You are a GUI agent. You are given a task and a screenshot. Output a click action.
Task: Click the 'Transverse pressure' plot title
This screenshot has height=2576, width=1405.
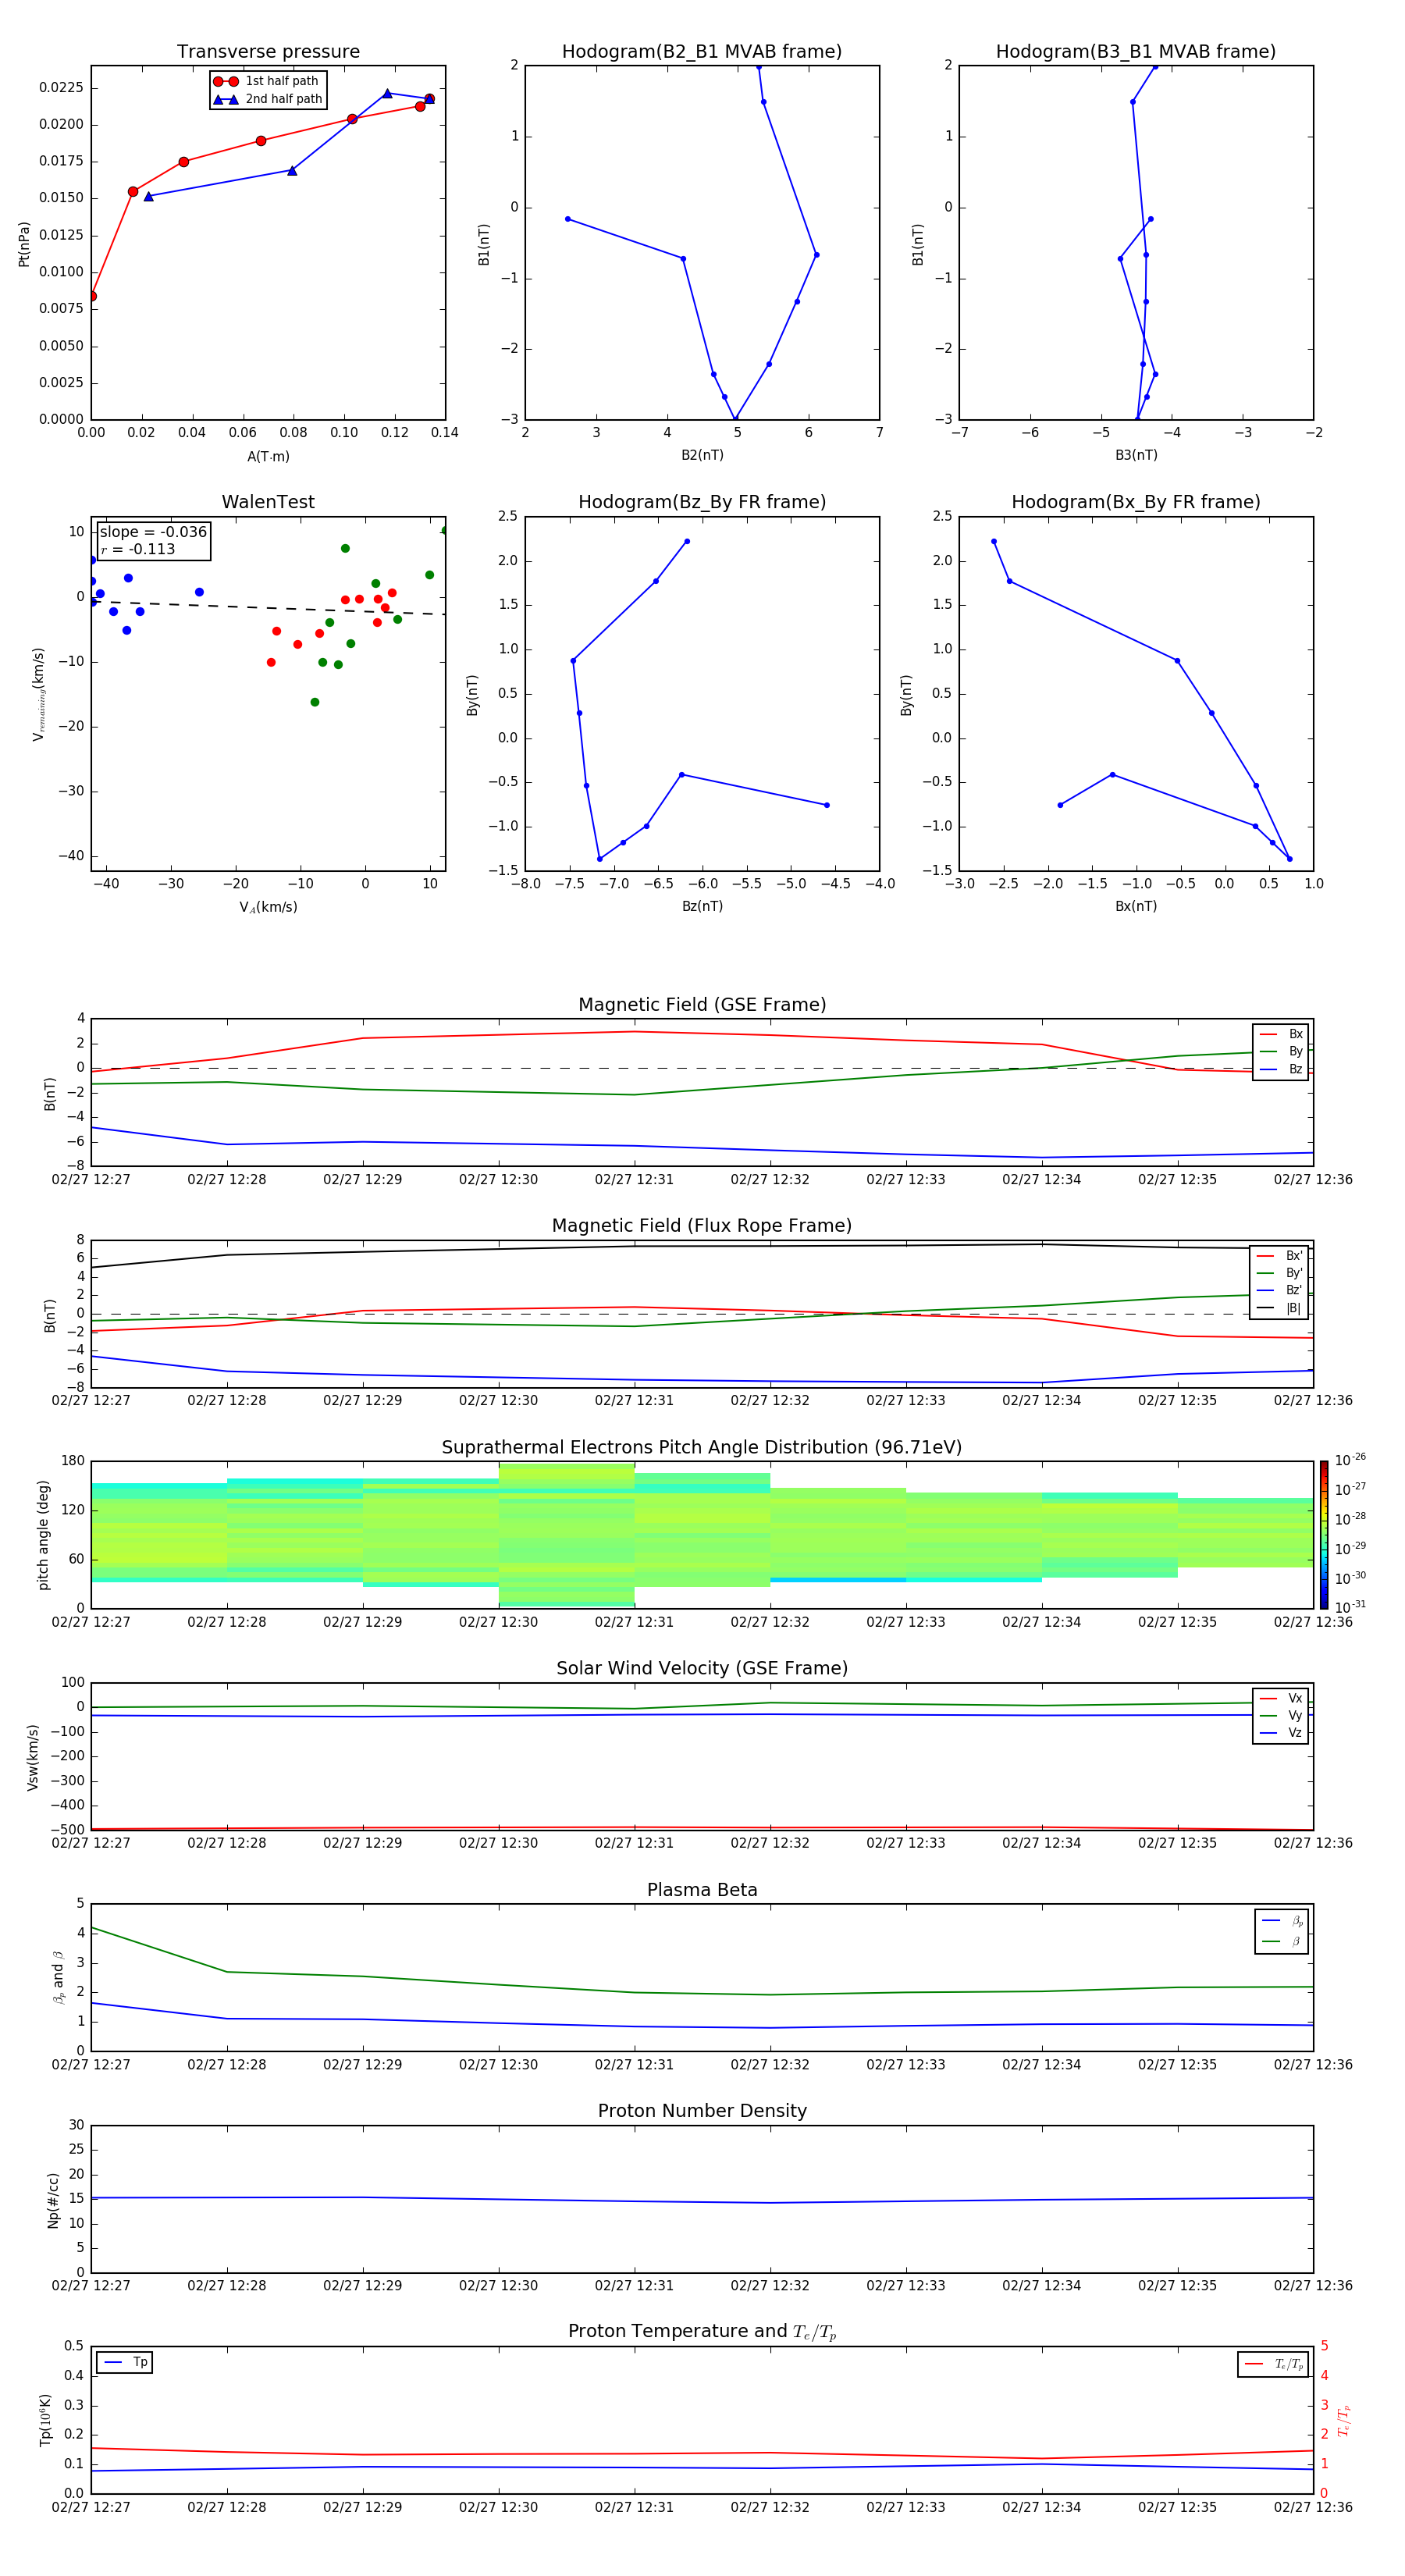268,52
